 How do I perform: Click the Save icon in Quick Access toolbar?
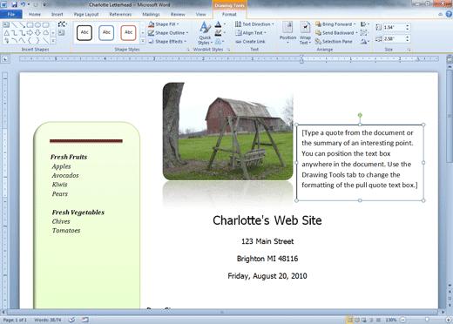click(14, 4)
